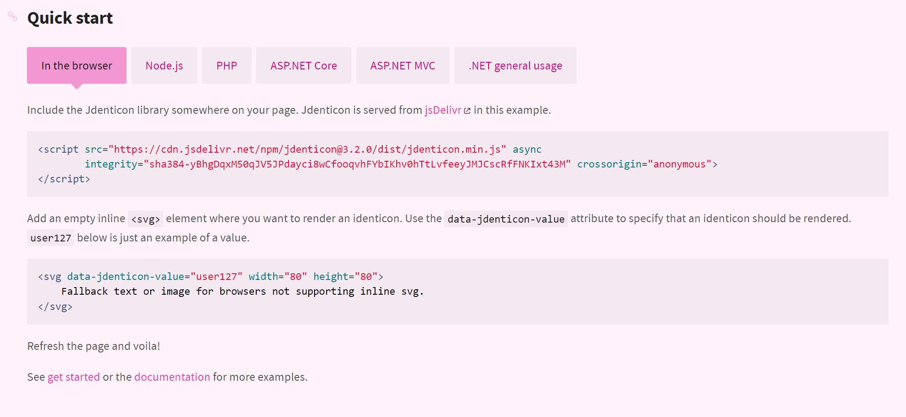
Task: Click the Fallback text line in code
Action: [243, 292]
